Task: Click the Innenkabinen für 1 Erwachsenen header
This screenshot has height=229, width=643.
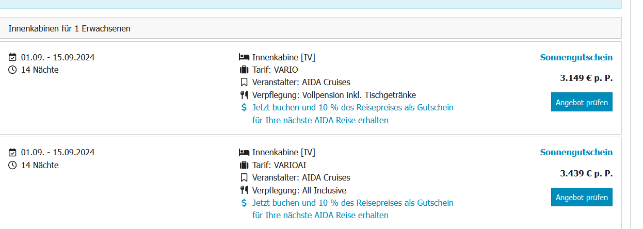Action: 70,29
